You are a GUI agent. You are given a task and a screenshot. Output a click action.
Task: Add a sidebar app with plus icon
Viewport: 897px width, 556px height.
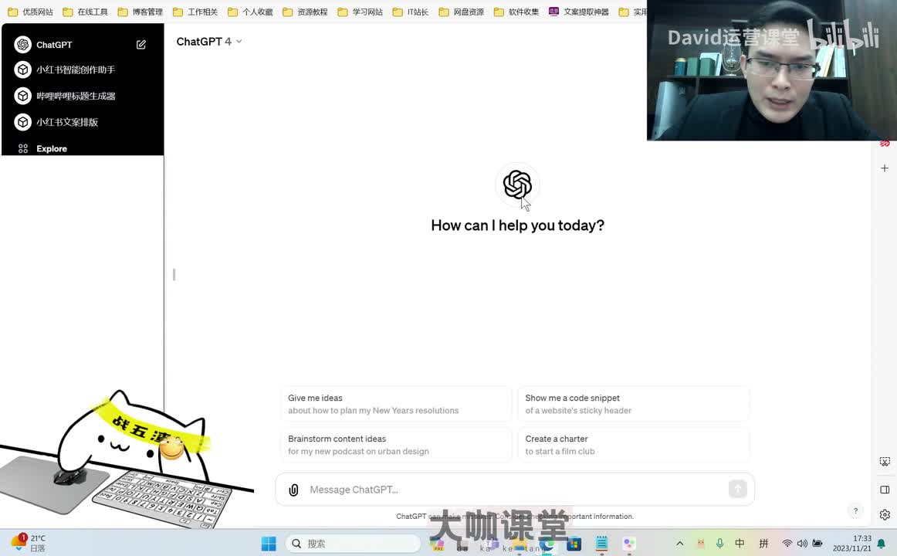pos(885,168)
